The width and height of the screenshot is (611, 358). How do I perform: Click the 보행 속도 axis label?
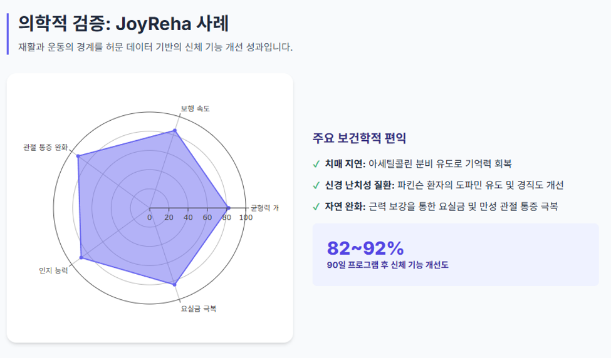(x=196, y=108)
